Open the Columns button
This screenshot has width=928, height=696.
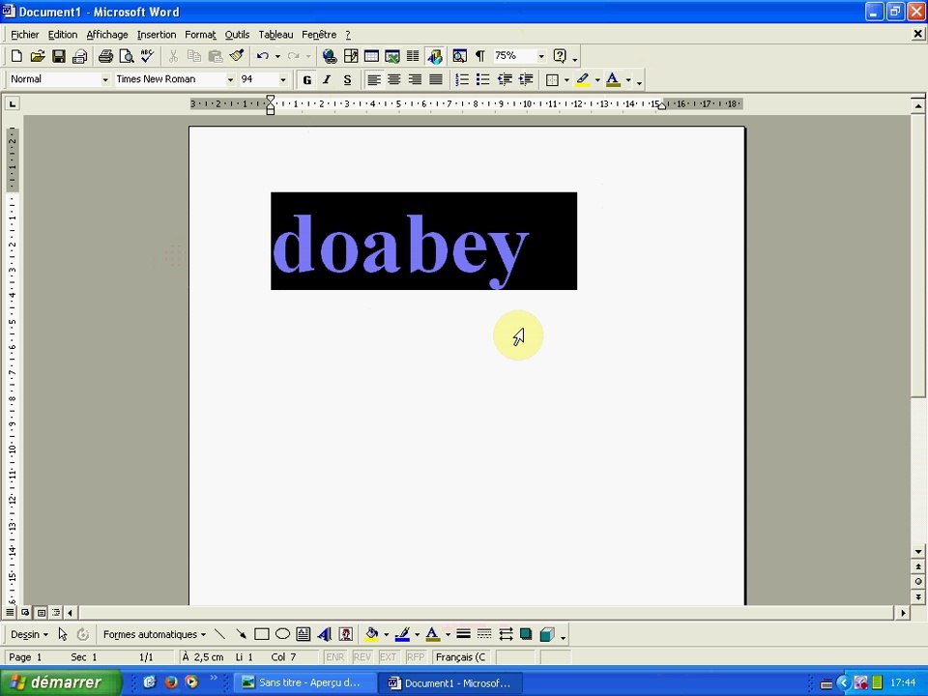[x=413, y=56]
